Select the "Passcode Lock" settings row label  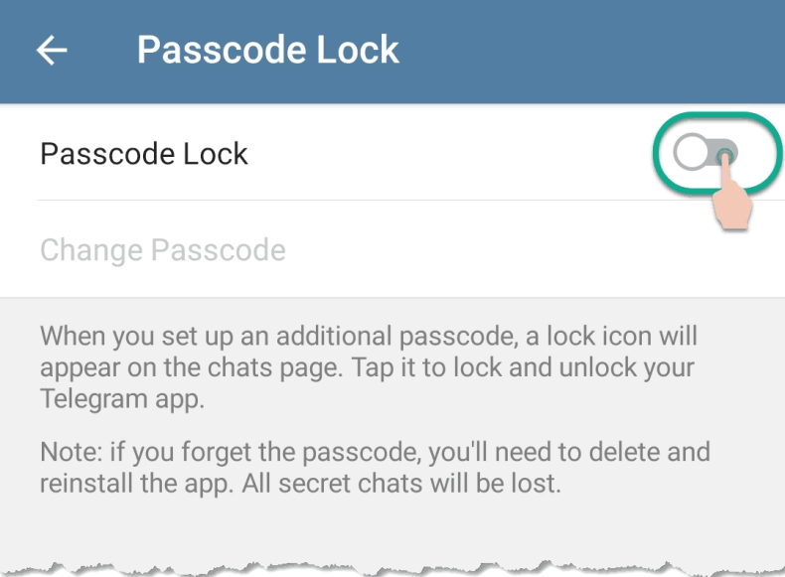coord(144,154)
